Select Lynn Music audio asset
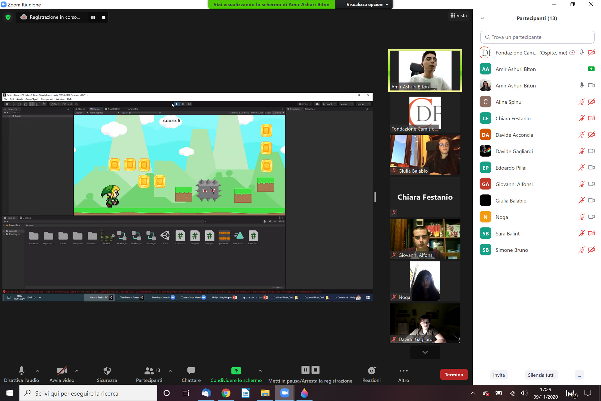 click(x=224, y=238)
